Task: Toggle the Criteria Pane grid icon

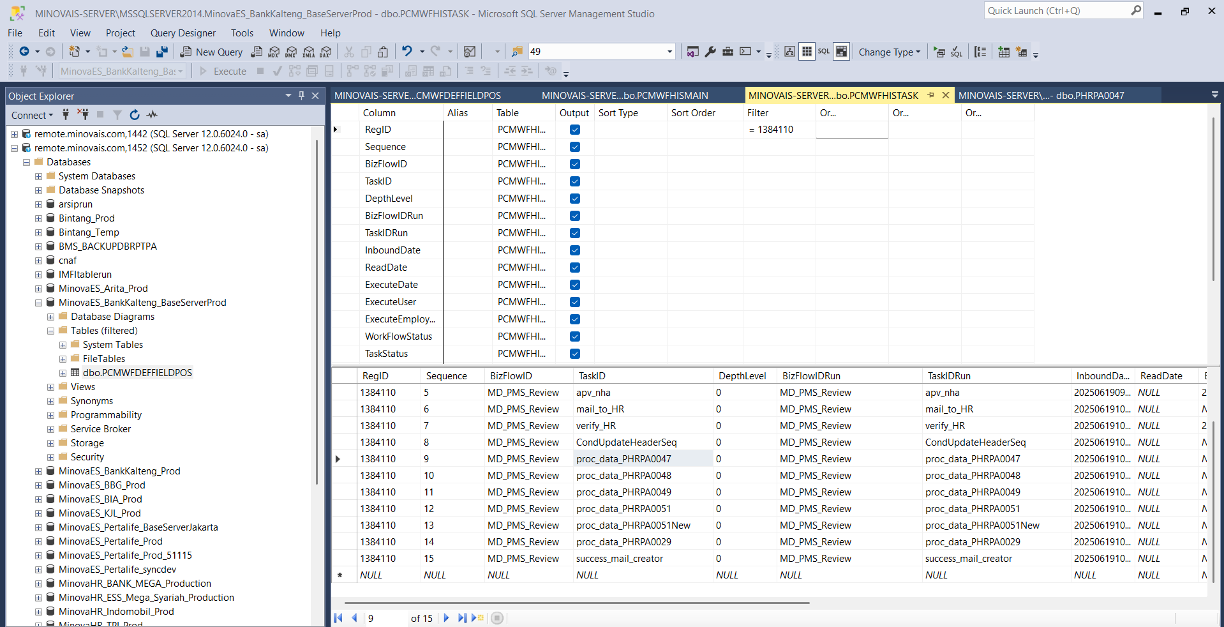Action: [807, 52]
